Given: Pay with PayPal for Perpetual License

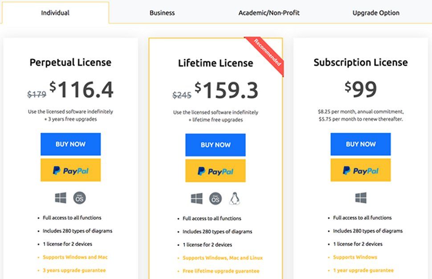Looking at the screenshot, I should pyautogui.click(x=71, y=170).
